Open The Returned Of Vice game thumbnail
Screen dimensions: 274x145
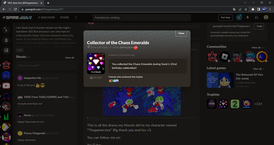(220, 80)
